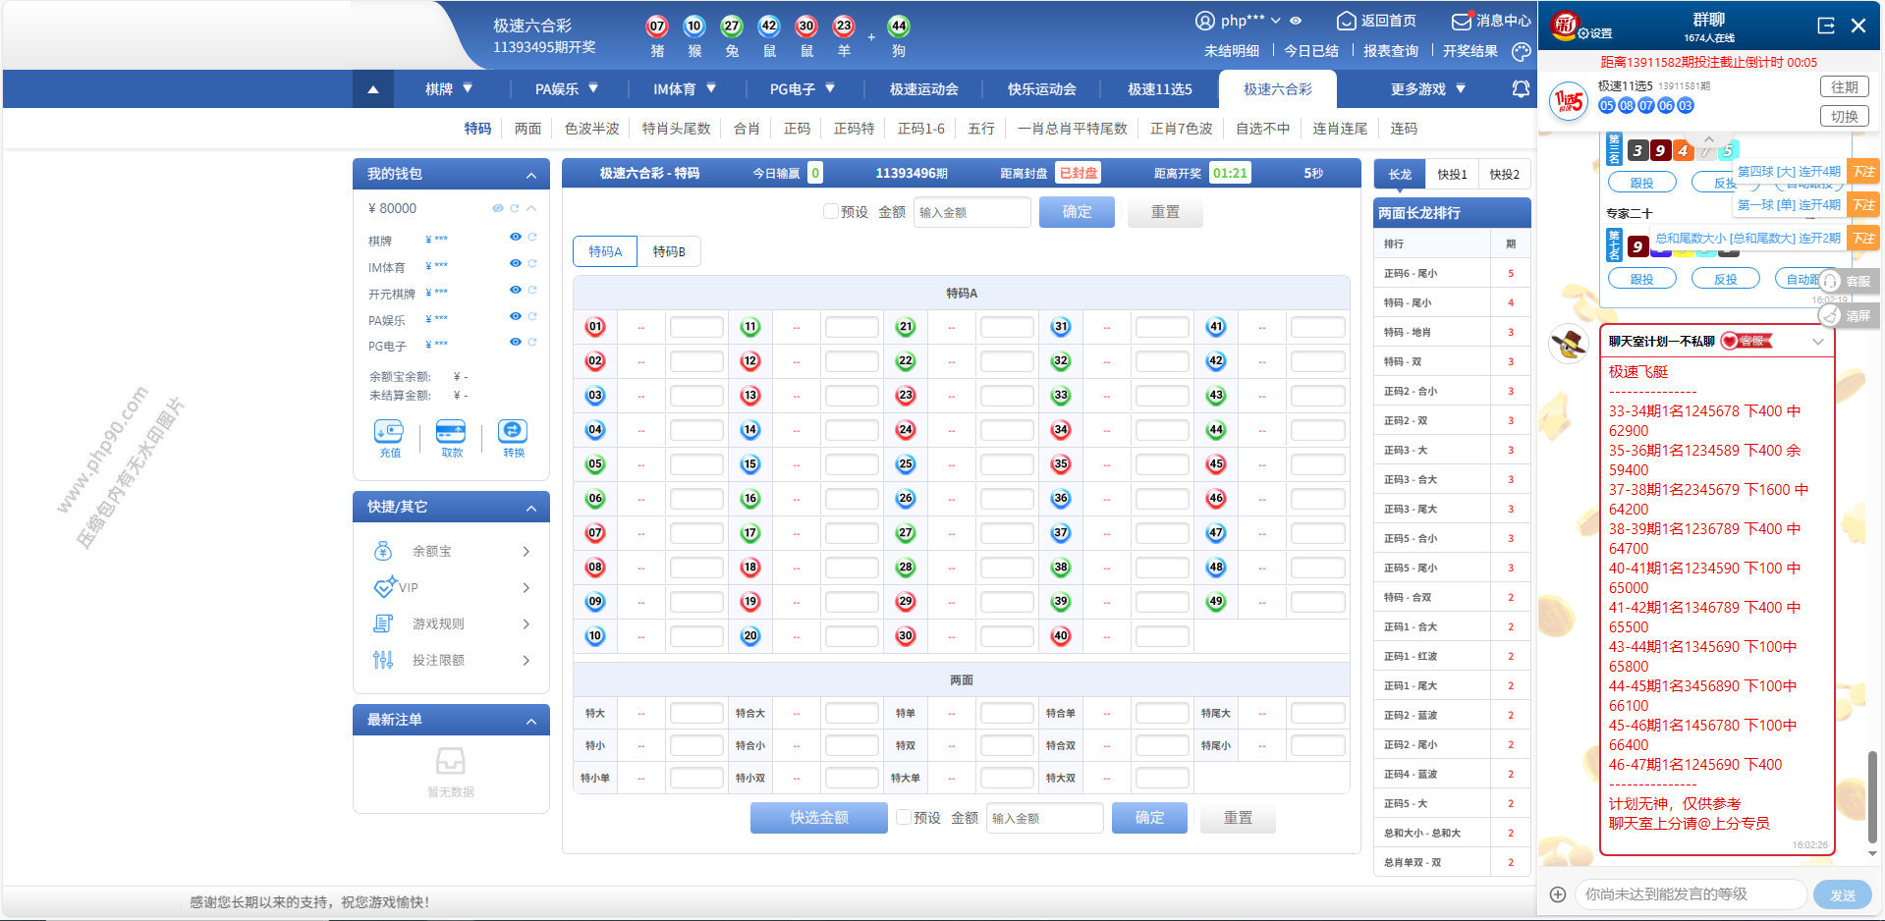
Task: Enable the bottom 预设 checkbox near 快选金额
Action: tap(904, 818)
